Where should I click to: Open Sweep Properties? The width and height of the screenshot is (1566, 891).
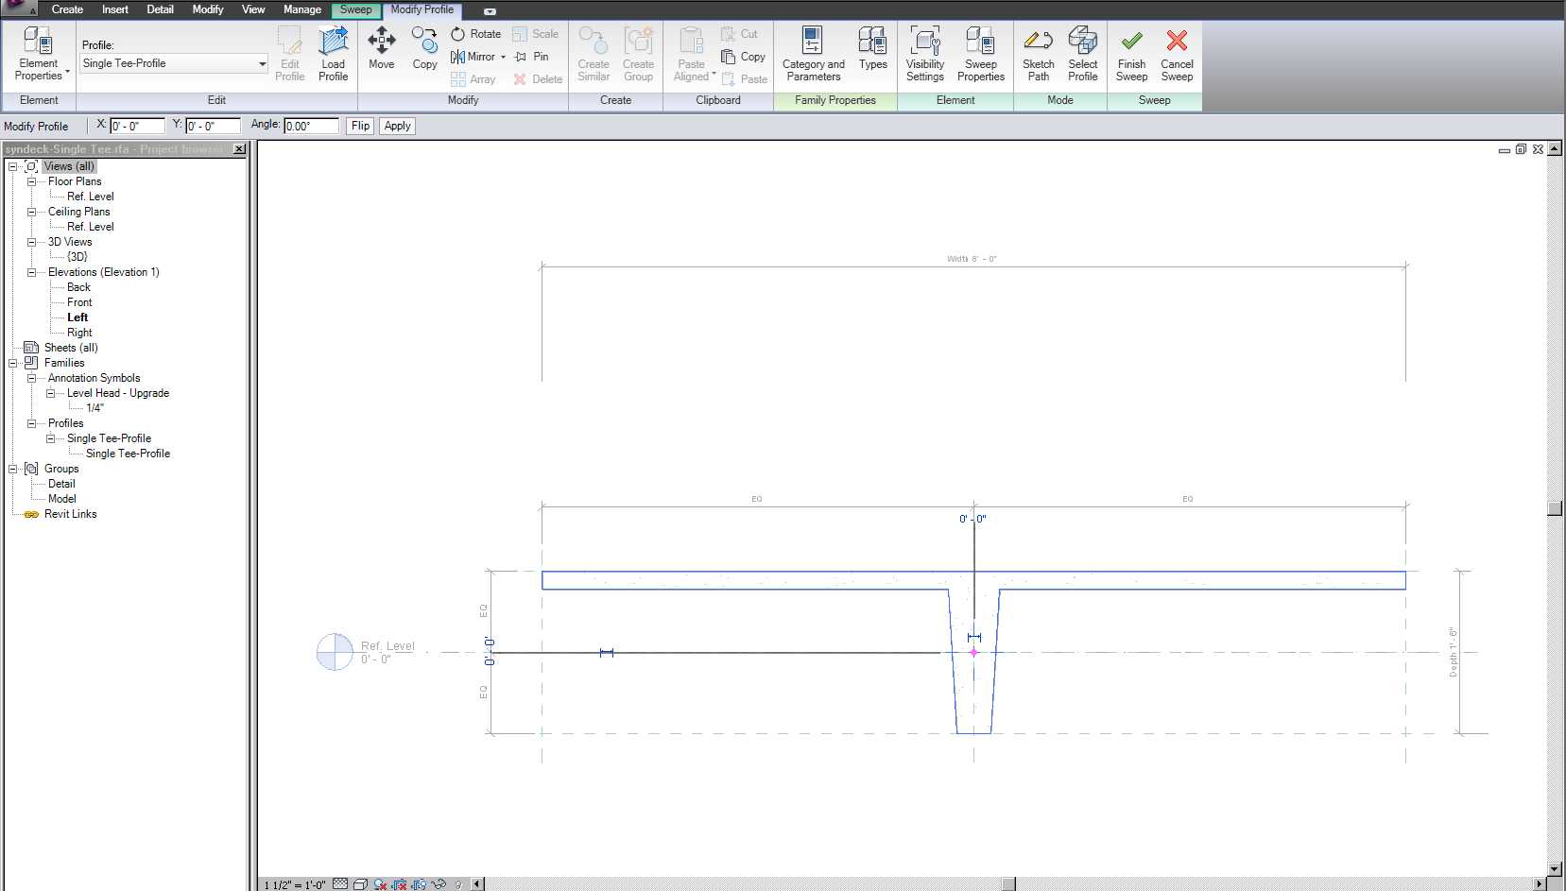[x=980, y=55]
